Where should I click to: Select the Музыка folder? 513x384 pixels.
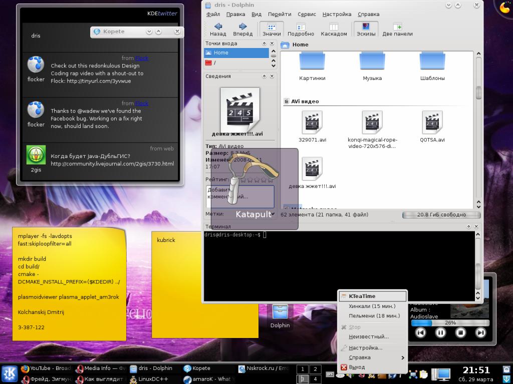(372, 67)
